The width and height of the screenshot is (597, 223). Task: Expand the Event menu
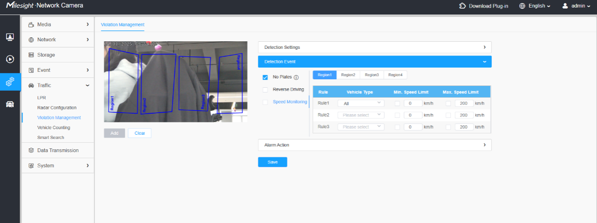[x=88, y=70]
